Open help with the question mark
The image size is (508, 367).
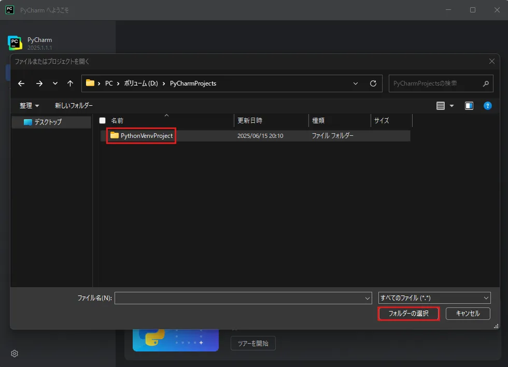click(488, 106)
